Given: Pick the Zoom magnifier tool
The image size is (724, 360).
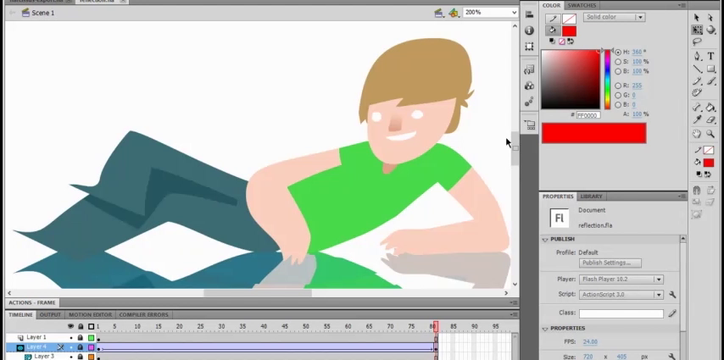Looking at the screenshot, I should (x=710, y=134).
